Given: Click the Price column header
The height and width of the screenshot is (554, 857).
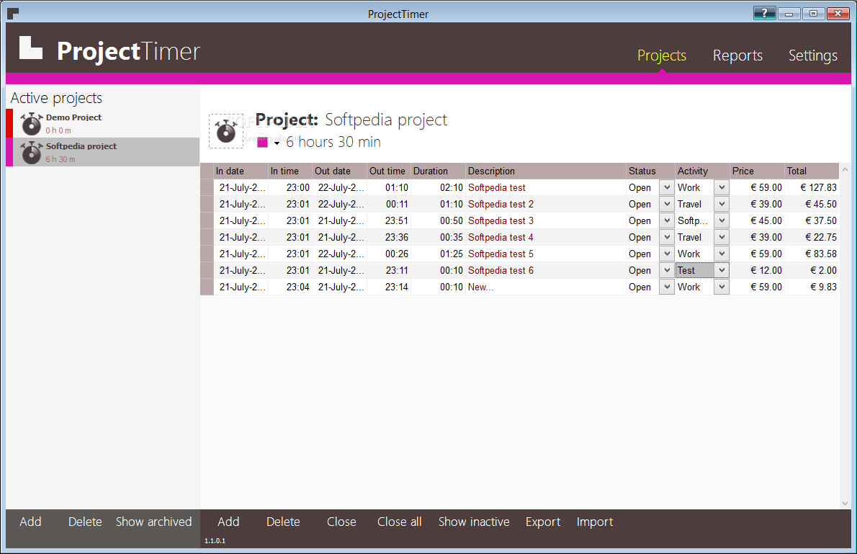Looking at the screenshot, I should 757,171.
